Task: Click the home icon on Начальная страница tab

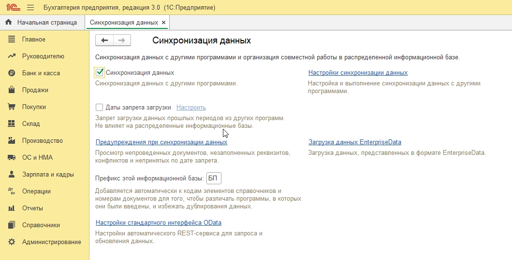Action: coord(8,22)
